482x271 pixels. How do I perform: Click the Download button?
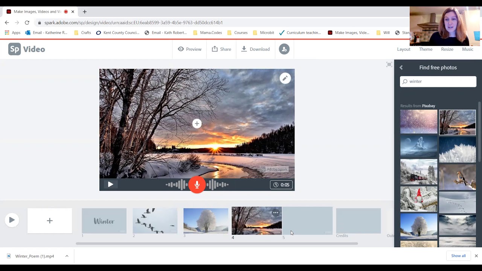pos(255,49)
